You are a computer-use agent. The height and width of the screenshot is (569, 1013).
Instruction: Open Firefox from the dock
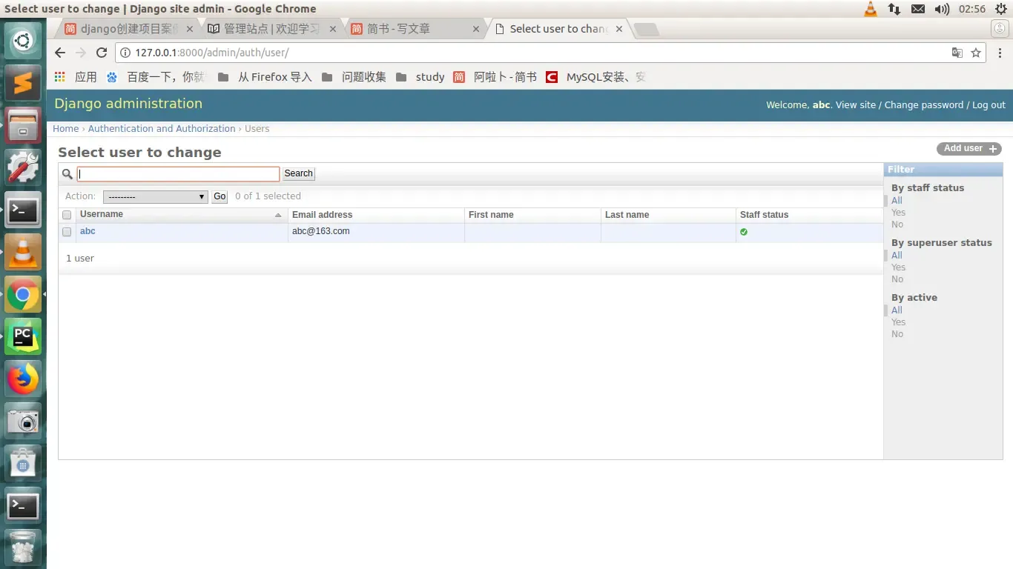[23, 380]
